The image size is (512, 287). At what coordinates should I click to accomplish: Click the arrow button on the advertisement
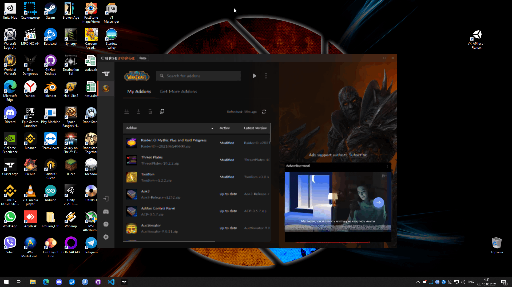378,202
